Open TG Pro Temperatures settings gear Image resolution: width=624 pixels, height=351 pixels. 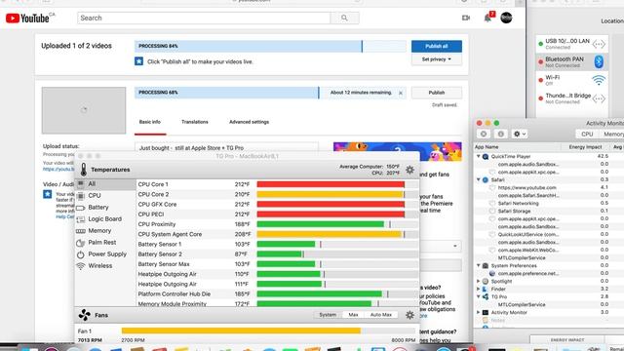click(x=409, y=170)
